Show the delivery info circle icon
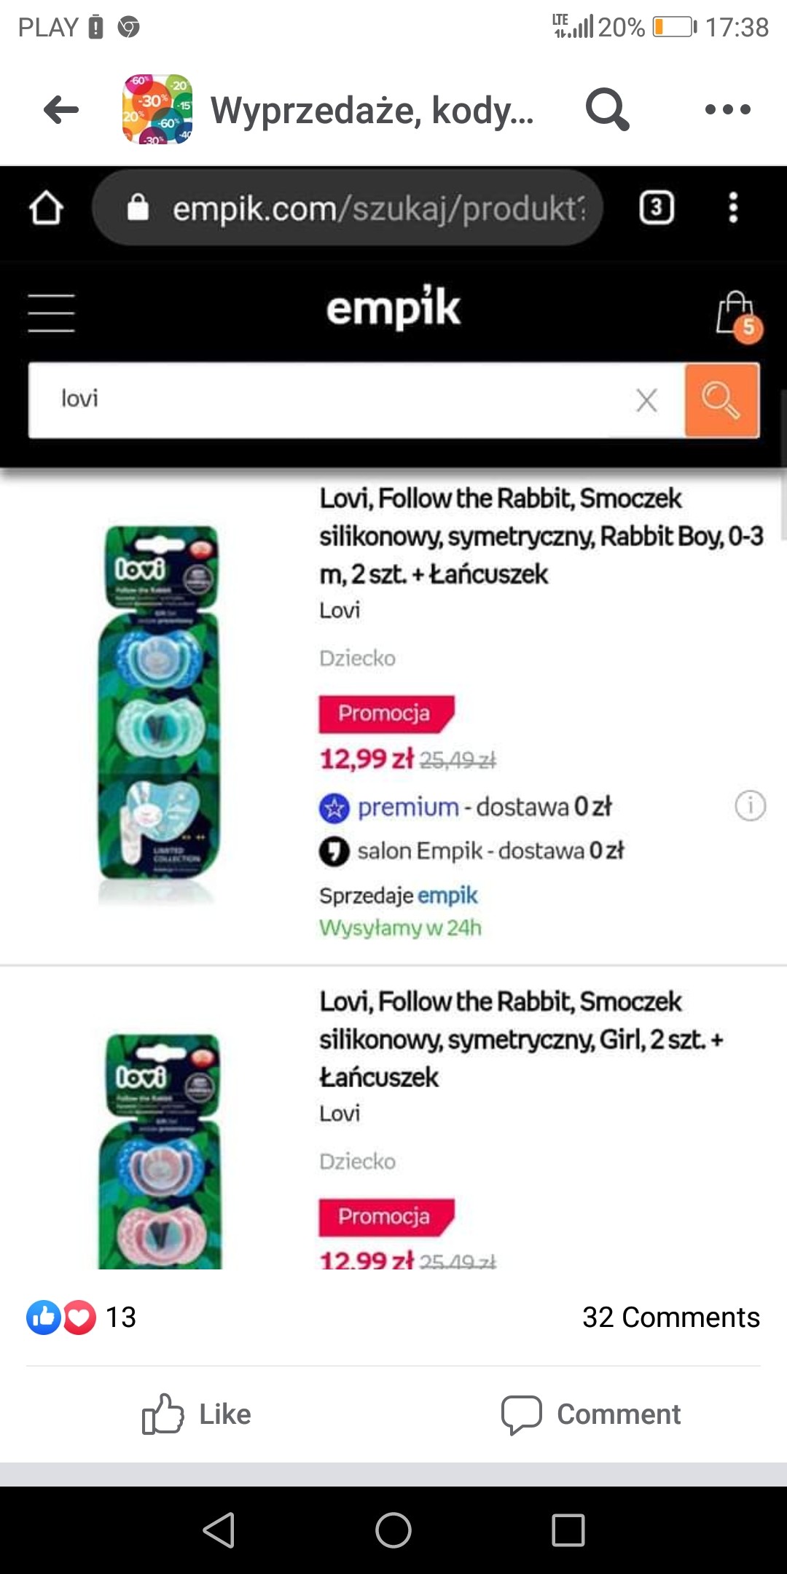The width and height of the screenshot is (787, 1574). 750,806
